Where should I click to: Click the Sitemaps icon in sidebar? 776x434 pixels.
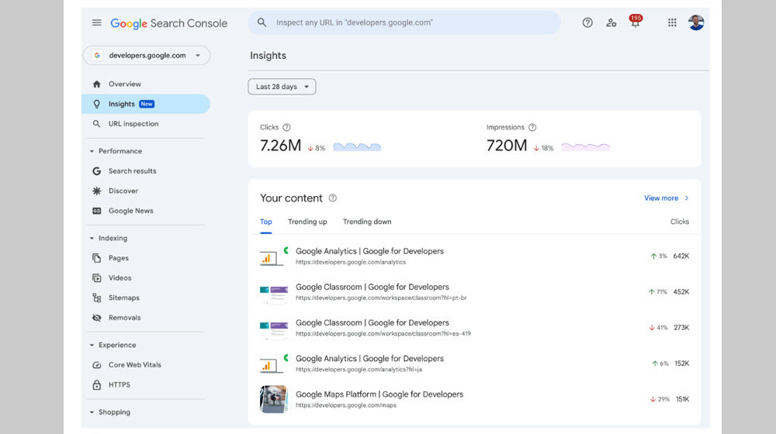pos(96,298)
